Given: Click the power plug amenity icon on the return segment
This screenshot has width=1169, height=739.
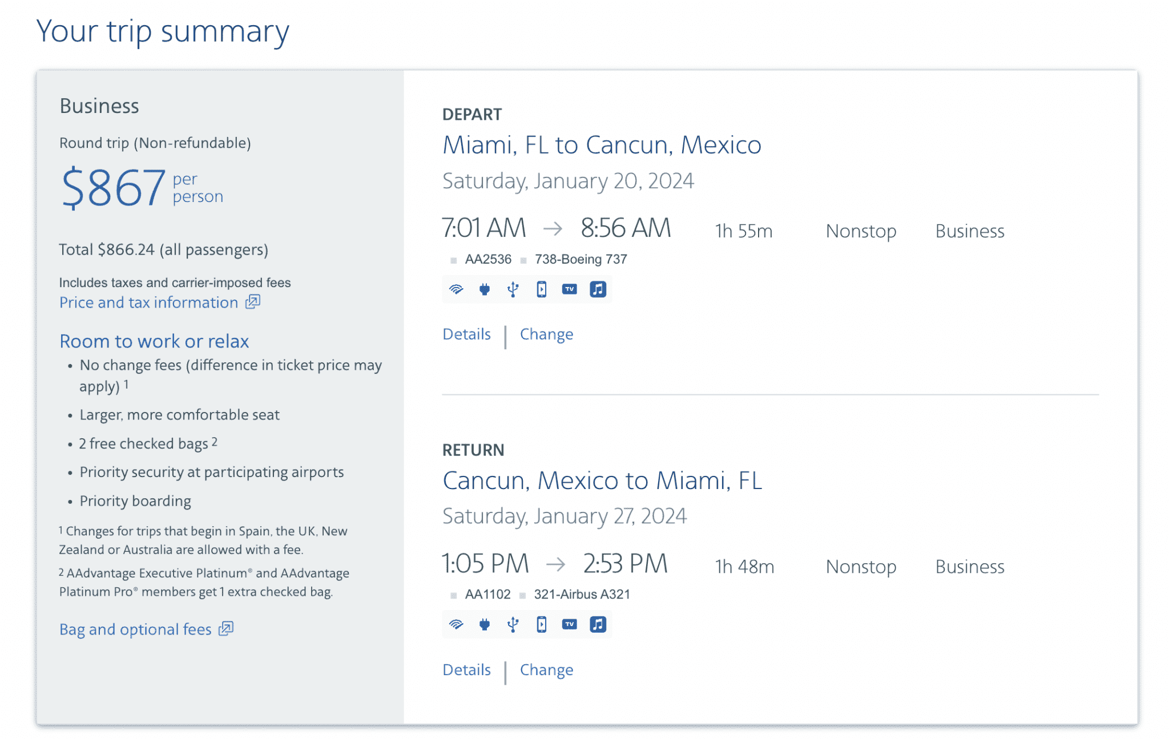Looking at the screenshot, I should coord(484,624).
